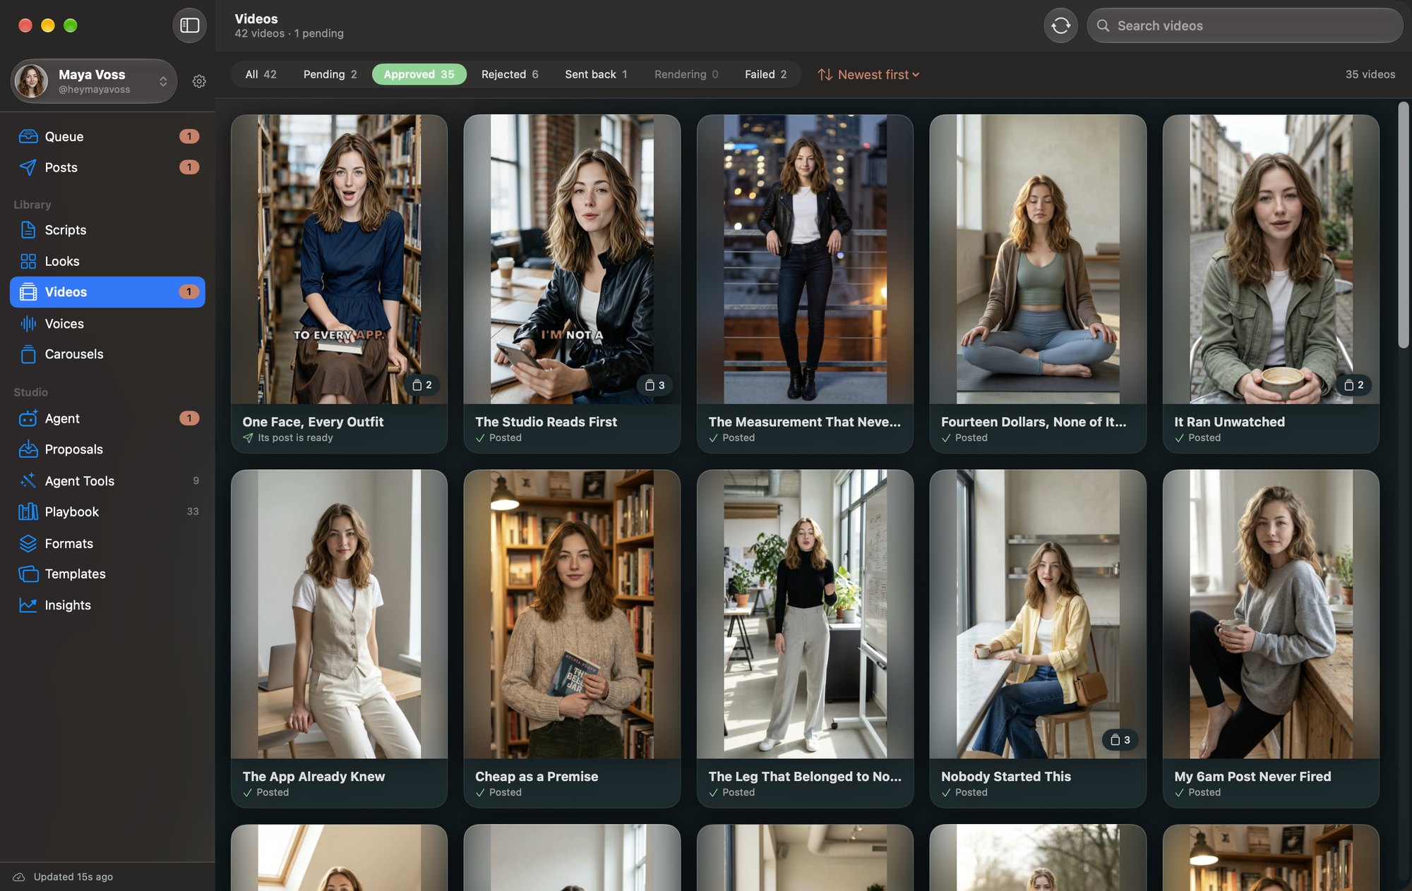Click the sort arrows icon

(825, 75)
